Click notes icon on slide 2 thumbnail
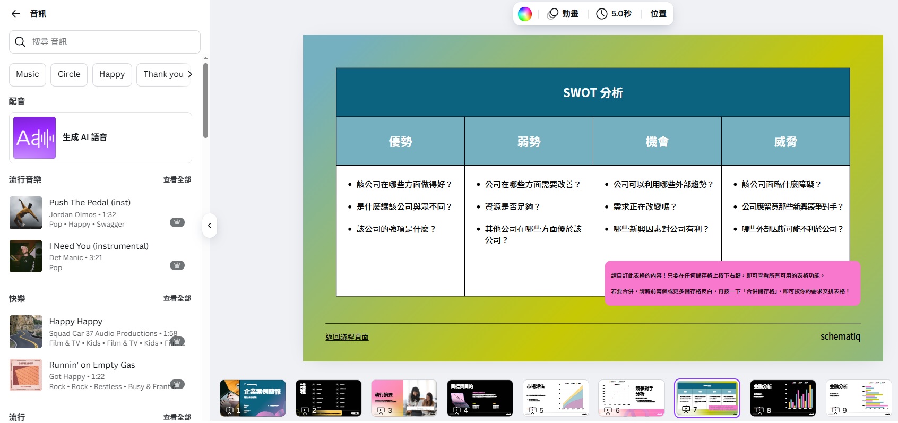Screen dimensions: 898x423 click(x=305, y=410)
